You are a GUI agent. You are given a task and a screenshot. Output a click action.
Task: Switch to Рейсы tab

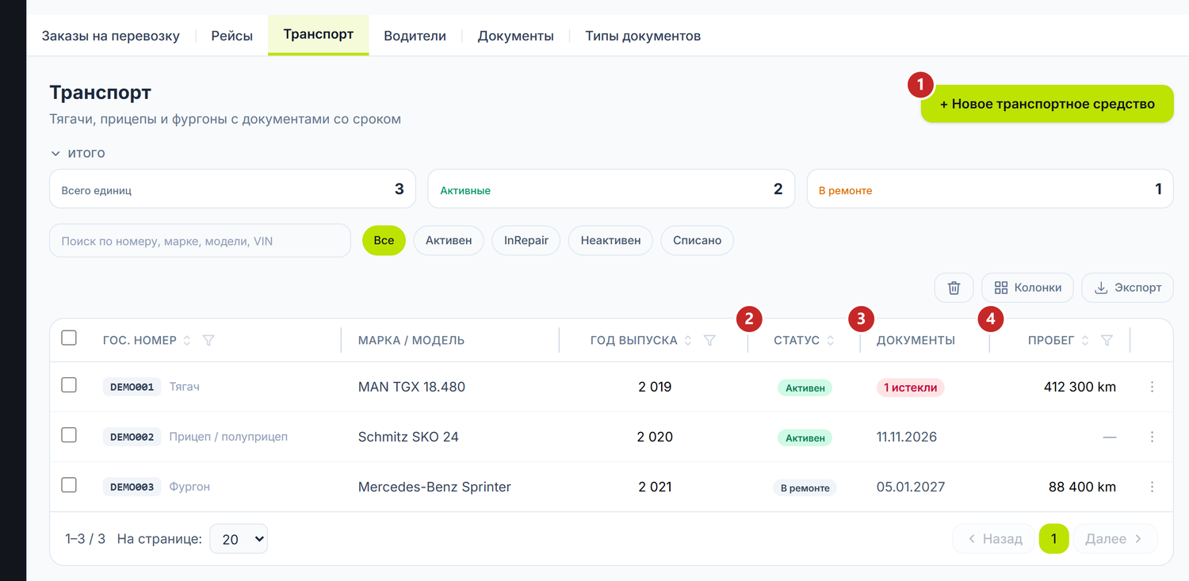pyautogui.click(x=232, y=36)
